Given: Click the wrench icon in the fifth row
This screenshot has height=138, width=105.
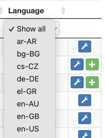Looking at the screenshot, I should pos(85,118).
